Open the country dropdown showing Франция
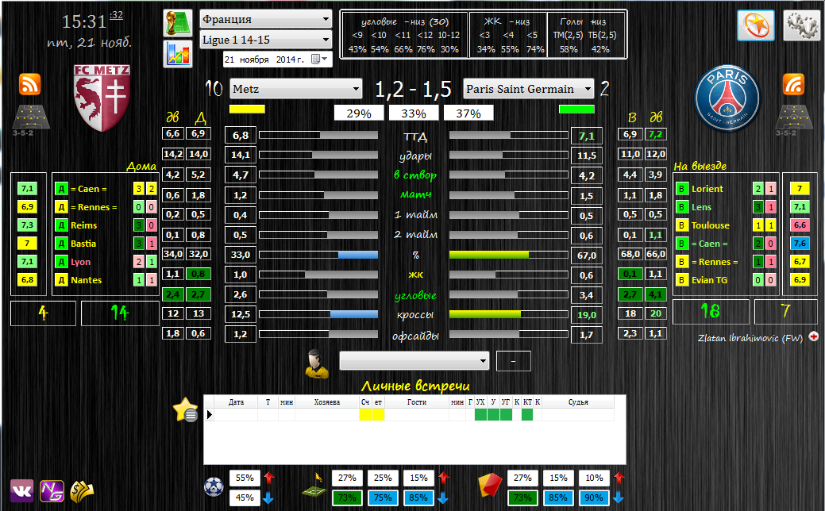The height and width of the screenshot is (511, 825). (266, 20)
